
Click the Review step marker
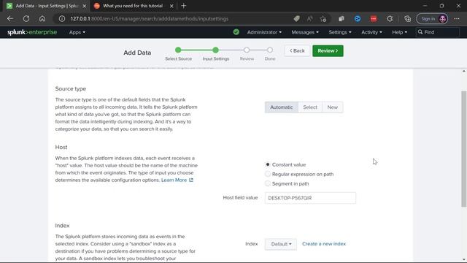247,50
